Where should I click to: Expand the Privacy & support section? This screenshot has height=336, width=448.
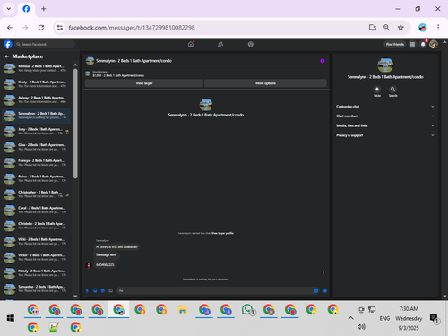[x=384, y=135]
